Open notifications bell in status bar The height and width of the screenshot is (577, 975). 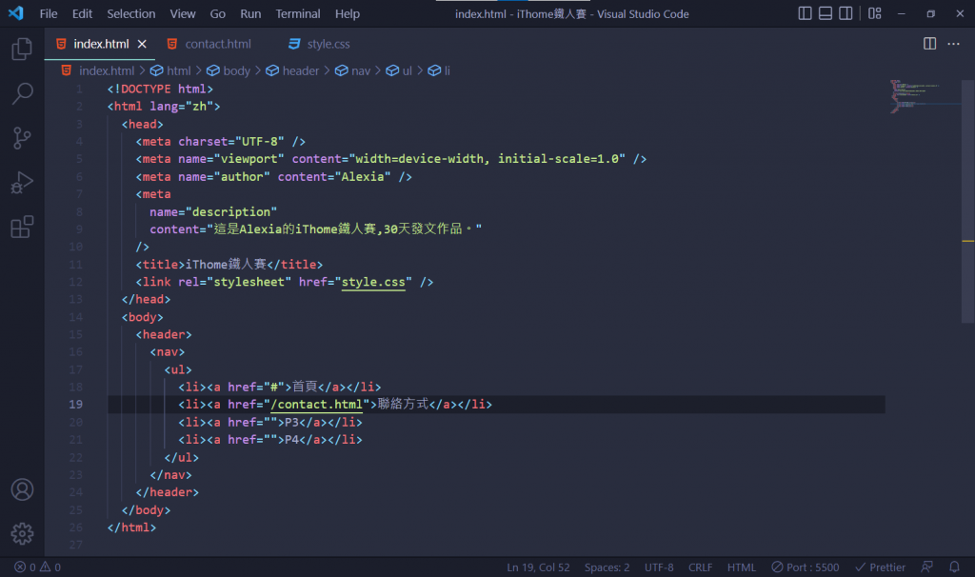click(954, 567)
